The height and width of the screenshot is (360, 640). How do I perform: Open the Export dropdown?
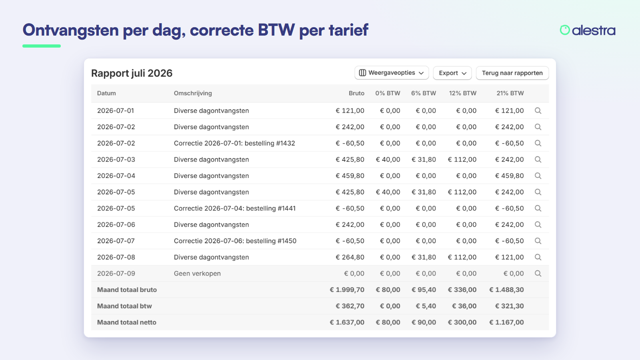[x=452, y=73]
